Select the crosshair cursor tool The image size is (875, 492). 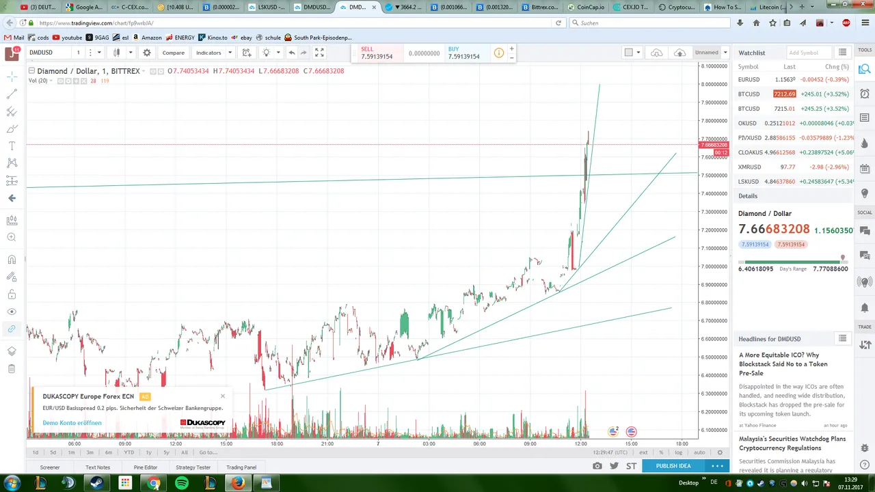[12, 77]
